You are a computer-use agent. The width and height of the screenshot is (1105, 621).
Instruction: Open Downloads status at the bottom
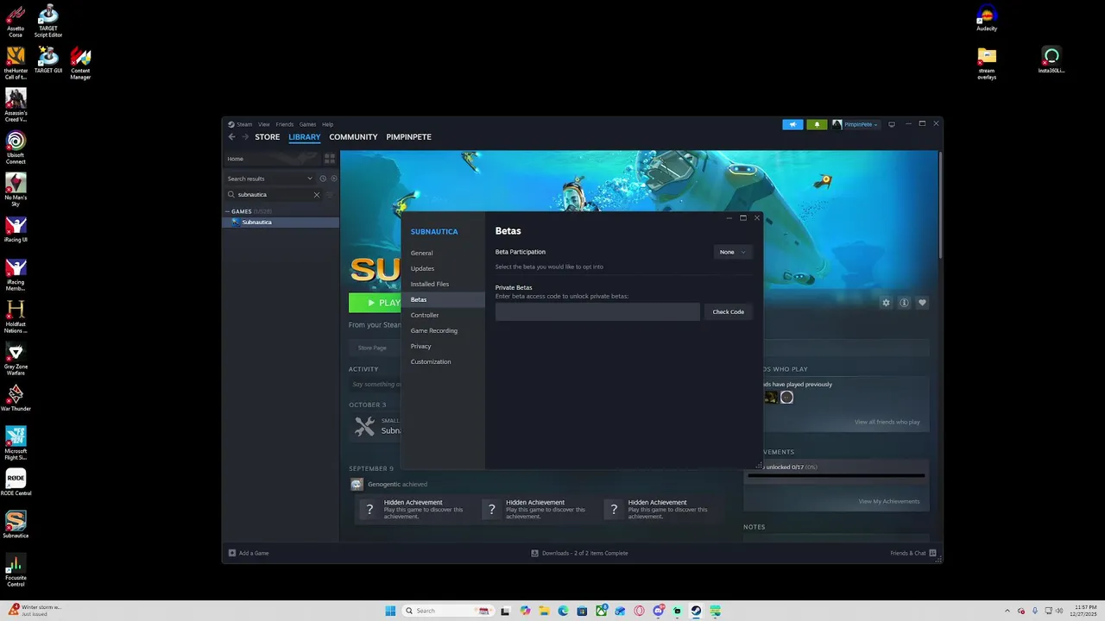pyautogui.click(x=579, y=553)
